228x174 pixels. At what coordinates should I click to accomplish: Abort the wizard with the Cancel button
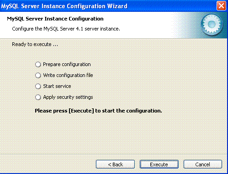click(203, 164)
